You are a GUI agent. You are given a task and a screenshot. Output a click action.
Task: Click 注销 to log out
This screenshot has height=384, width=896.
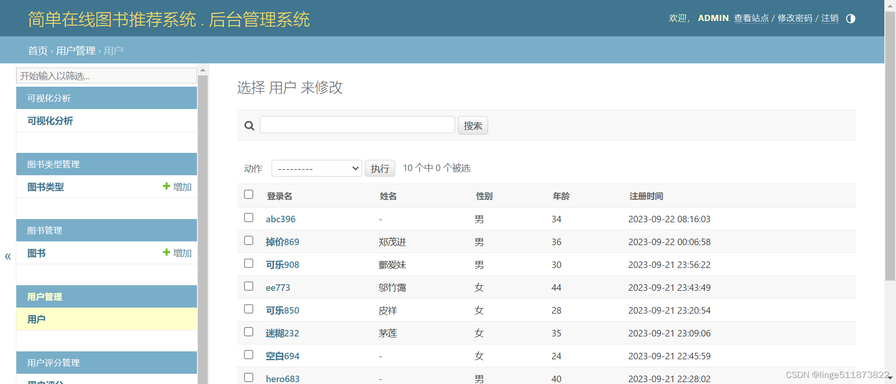[x=830, y=18]
